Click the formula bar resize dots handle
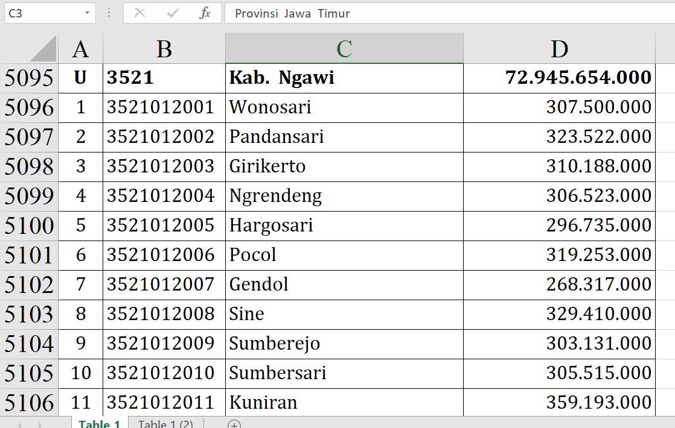The height and width of the screenshot is (428, 675). tap(109, 13)
